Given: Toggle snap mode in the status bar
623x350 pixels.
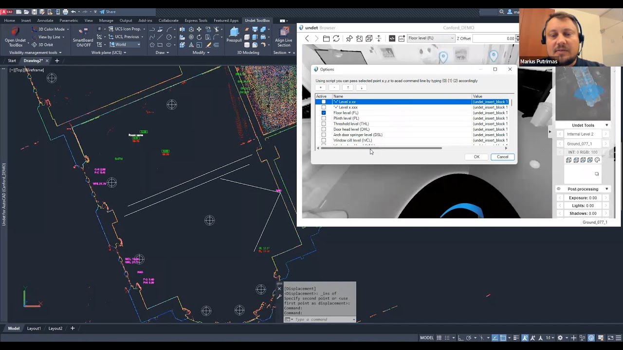Looking at the screenshot, I should (x=447, y=338).
